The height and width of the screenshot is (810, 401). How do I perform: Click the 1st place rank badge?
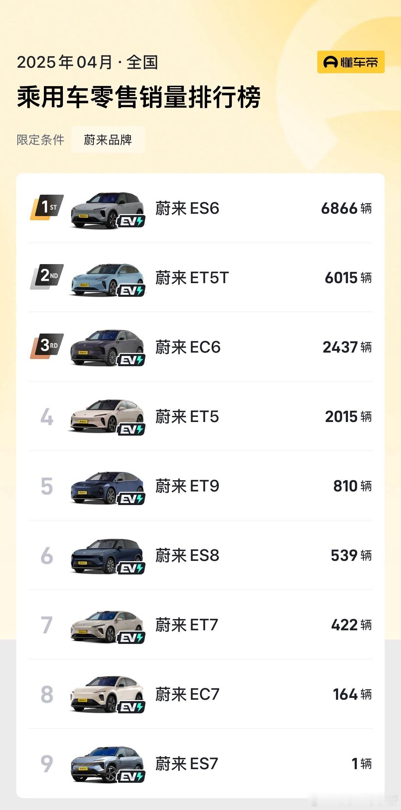(x=47, y=207)
